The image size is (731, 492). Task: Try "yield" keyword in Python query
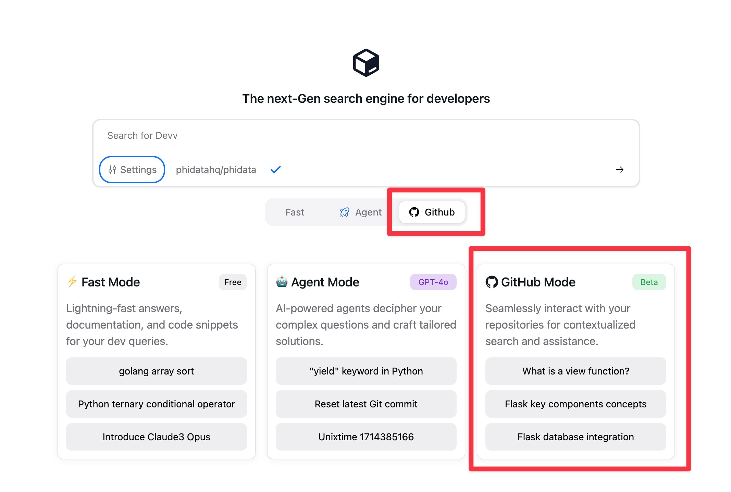[366, 371]
